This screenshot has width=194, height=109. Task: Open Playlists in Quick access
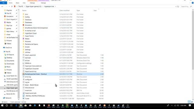tap(9, 10)
